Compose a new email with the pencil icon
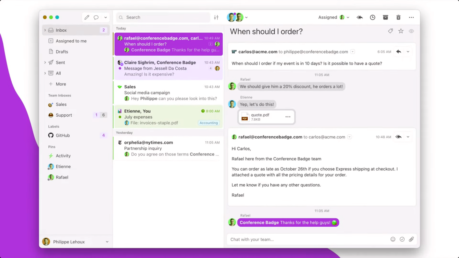 (87, 17)
